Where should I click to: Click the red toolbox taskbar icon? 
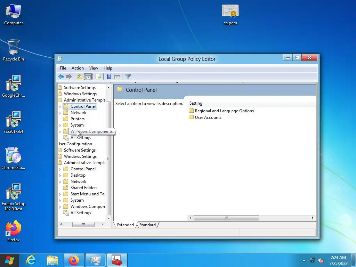(117, 260)
